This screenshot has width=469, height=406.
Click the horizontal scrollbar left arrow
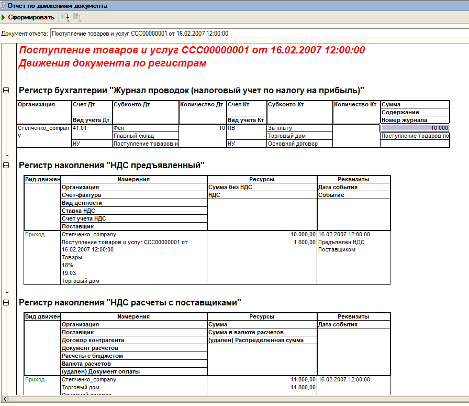[x=5, y=399]
